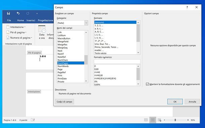205x128 pixels.
Task: Choose the 1º, 2º, 3º ... format
Action: [115, 41]
